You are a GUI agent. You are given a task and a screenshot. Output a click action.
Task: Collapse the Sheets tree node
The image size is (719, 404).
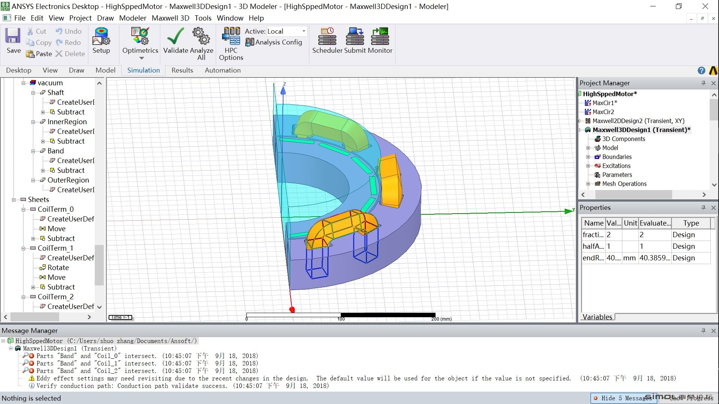tap(13, 200)
